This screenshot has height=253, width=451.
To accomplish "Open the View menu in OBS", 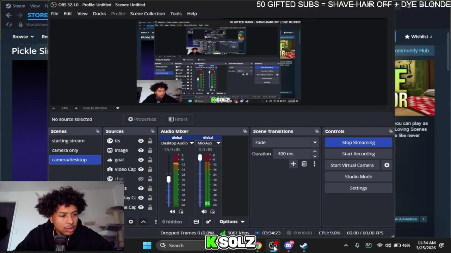I will tap(82, 13).
